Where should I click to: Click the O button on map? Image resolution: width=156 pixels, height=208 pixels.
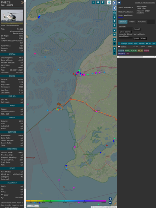pos(114,21)
